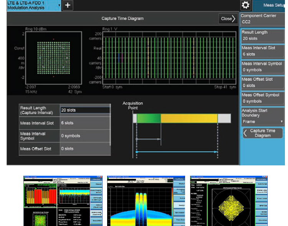288x226 pixels.
Task: Close the Capture Time Diagram panel
Action: (228, 18)
